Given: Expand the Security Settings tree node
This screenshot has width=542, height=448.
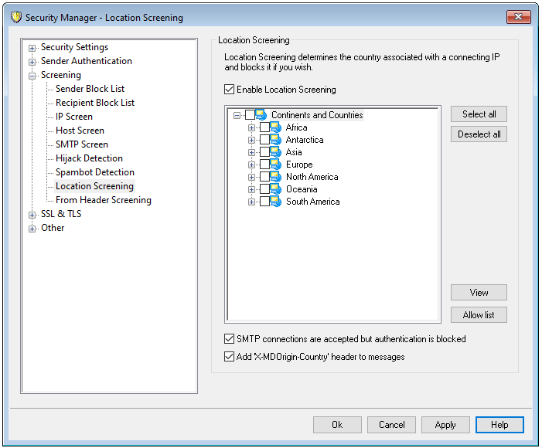Looking at the screenshot, I should click(x=32, y=48).
